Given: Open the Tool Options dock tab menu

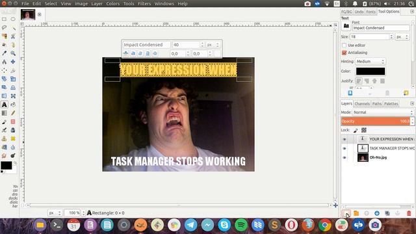Looking at the screenshot, I should click(x=412, y=12).
